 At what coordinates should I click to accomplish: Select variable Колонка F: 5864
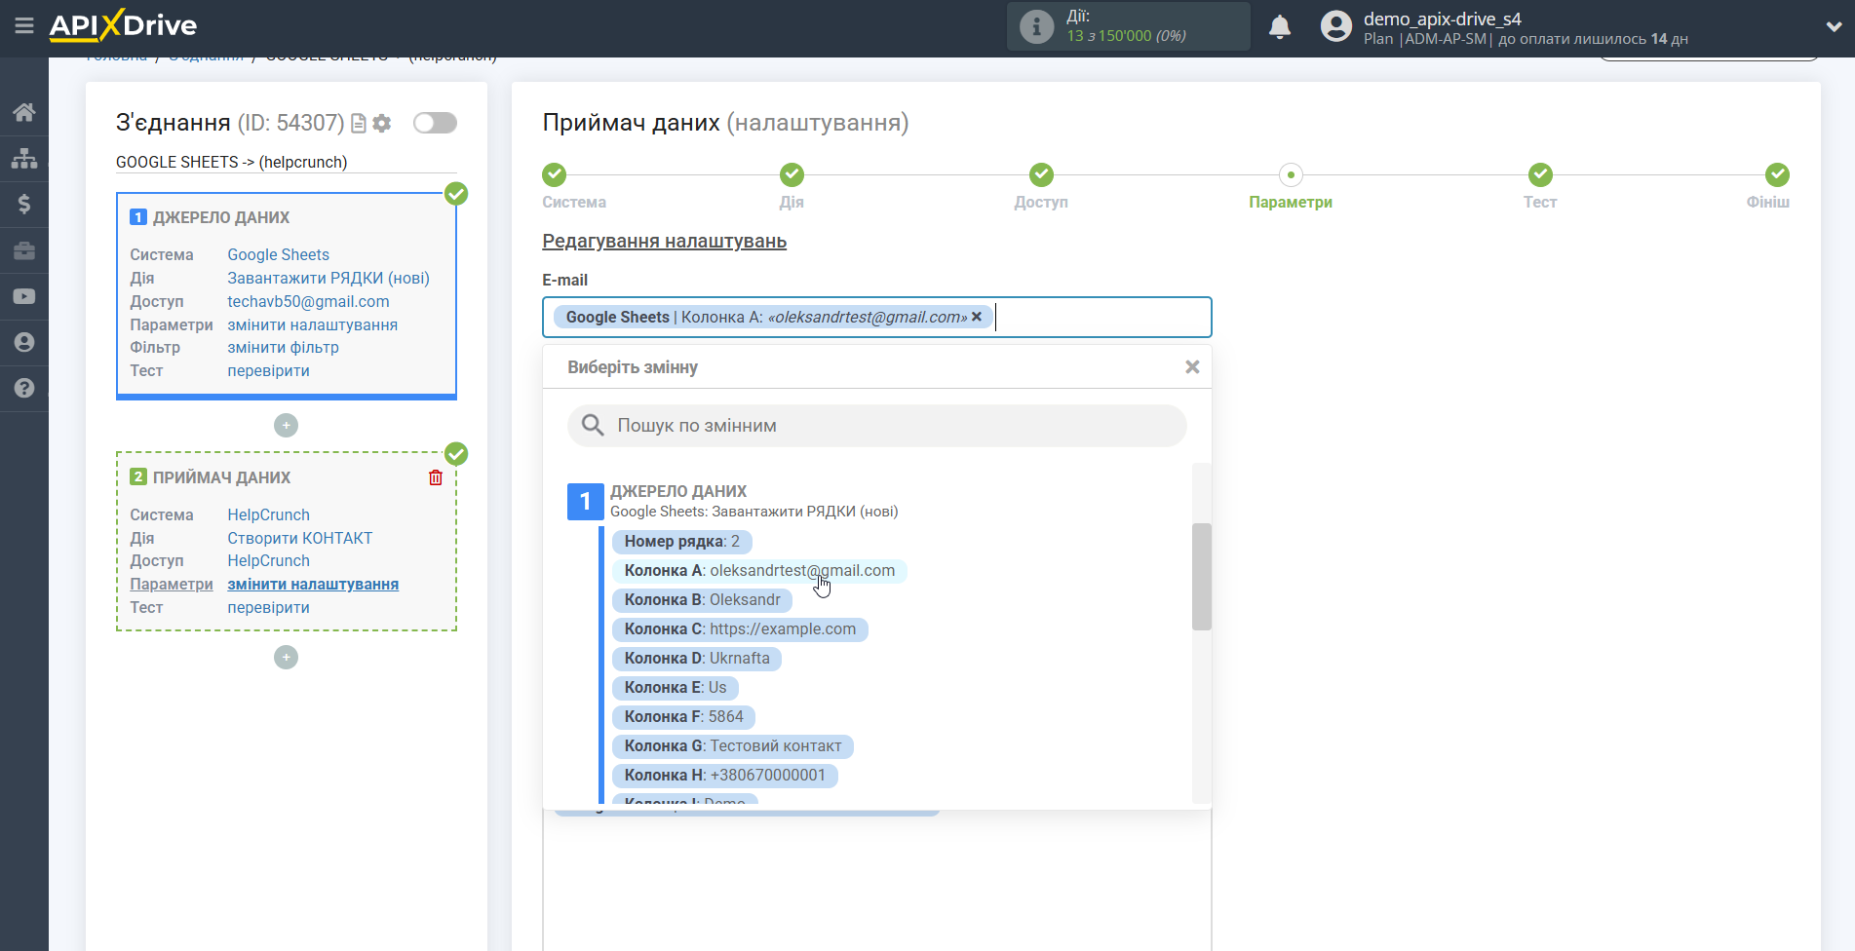[684, 717]
